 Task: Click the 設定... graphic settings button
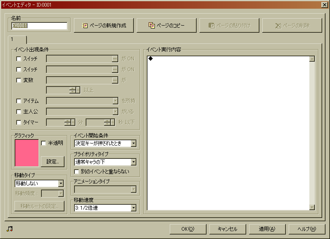pos(53,162)
